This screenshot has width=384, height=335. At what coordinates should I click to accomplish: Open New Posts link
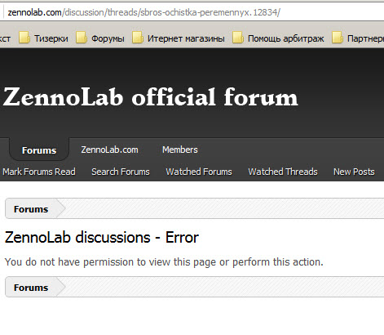pos(354,172)
